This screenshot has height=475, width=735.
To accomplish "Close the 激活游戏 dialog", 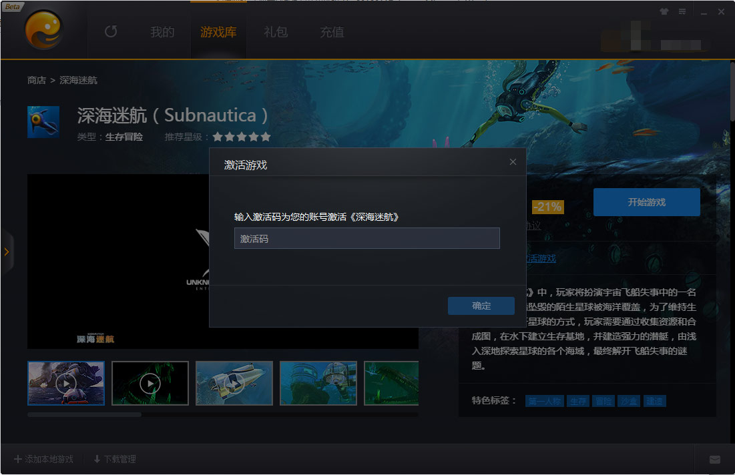I will (x=513, y=162).
